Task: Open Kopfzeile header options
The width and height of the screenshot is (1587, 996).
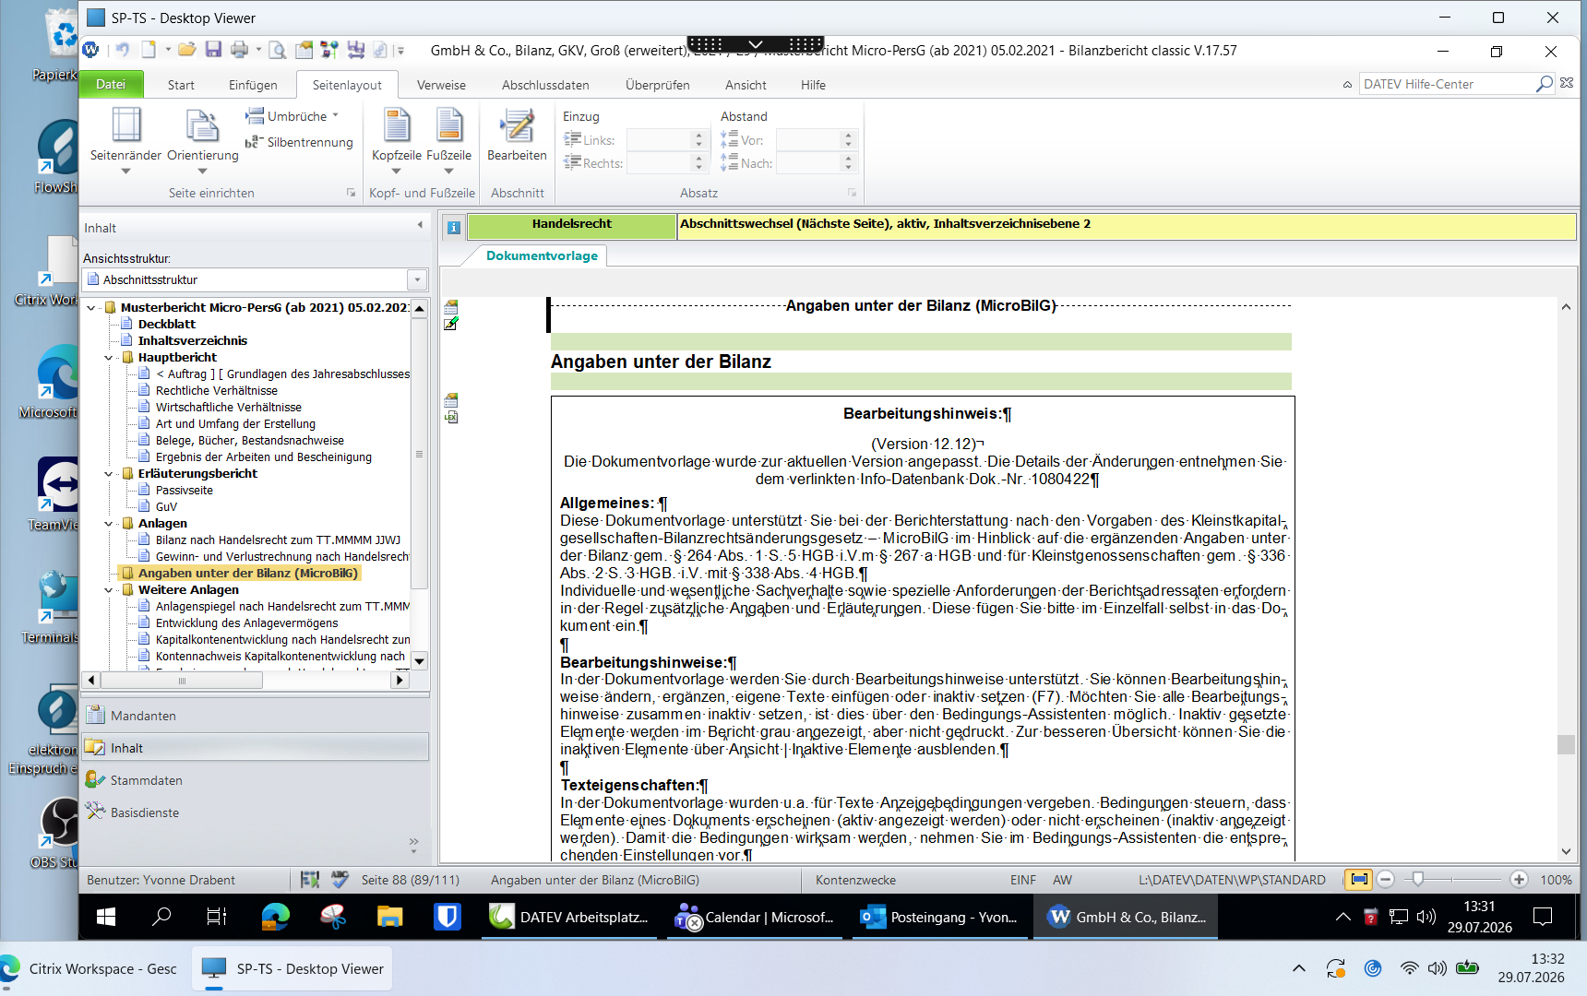Action: [397, 139]
